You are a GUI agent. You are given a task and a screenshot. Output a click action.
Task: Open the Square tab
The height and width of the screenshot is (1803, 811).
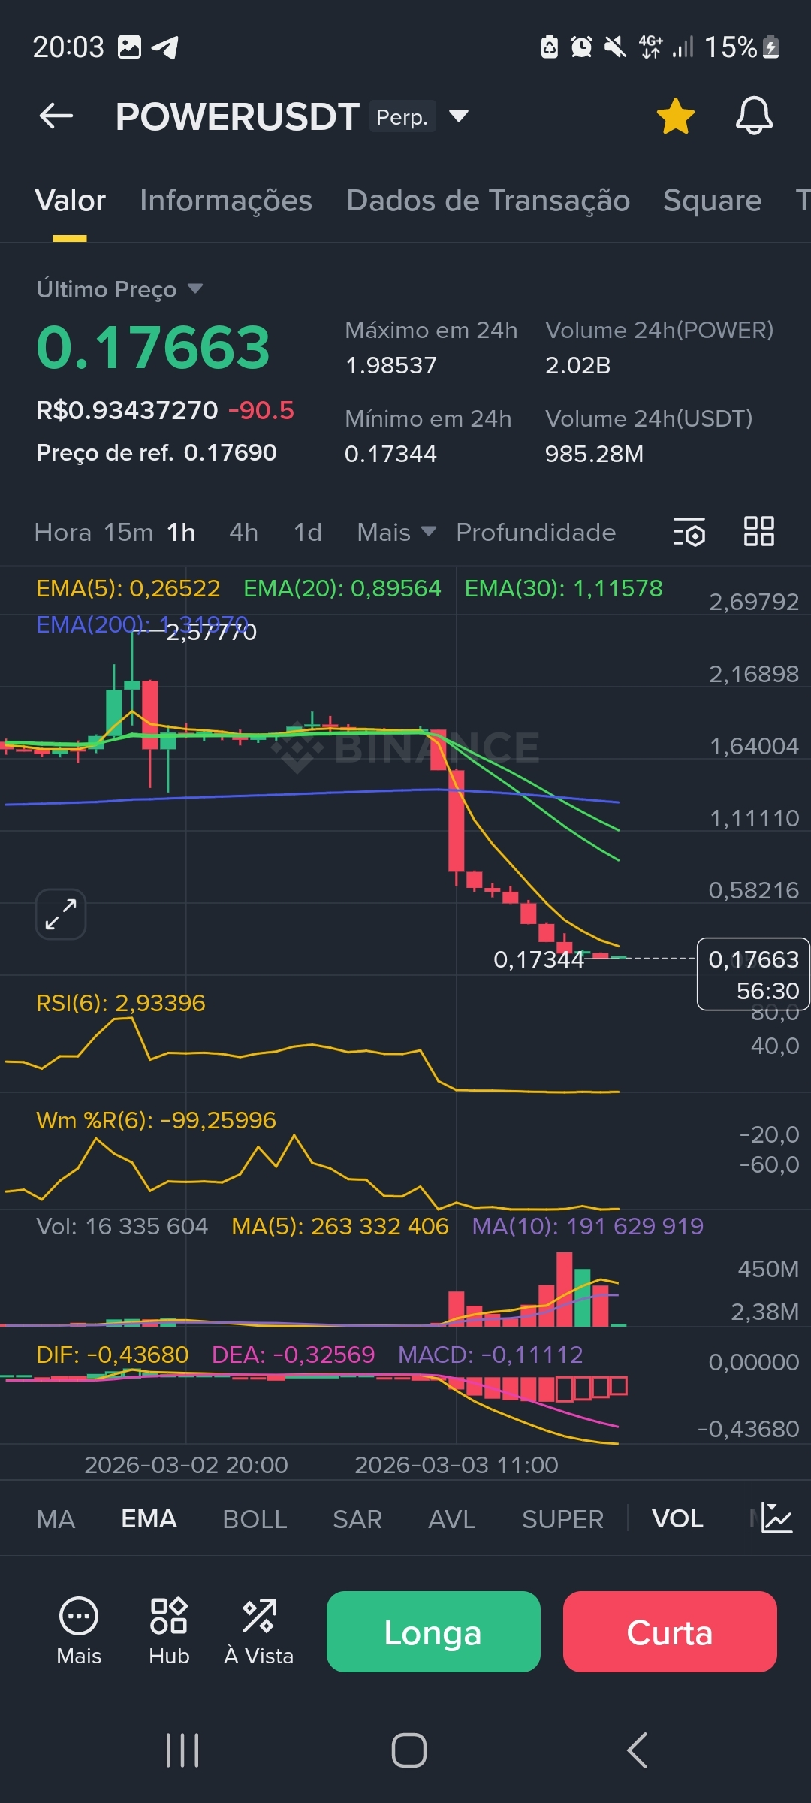pyautogui.click(x=712, y=201)
